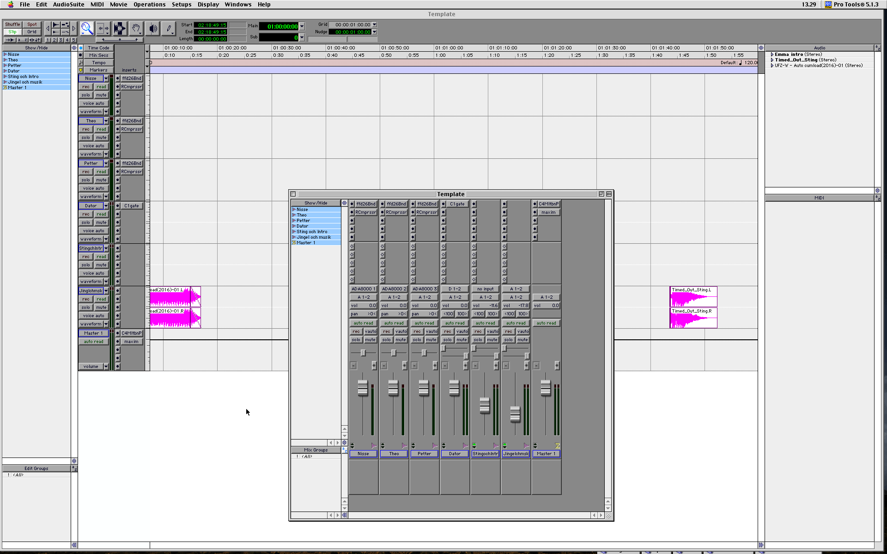Select the Grabber hand tool
This screenshot has height=554, width=887.
click(136, 29)
